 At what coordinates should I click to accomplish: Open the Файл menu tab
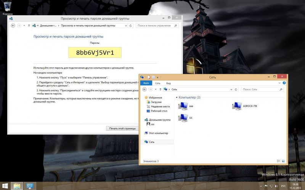pyautogui.click(x=146, y=83)
